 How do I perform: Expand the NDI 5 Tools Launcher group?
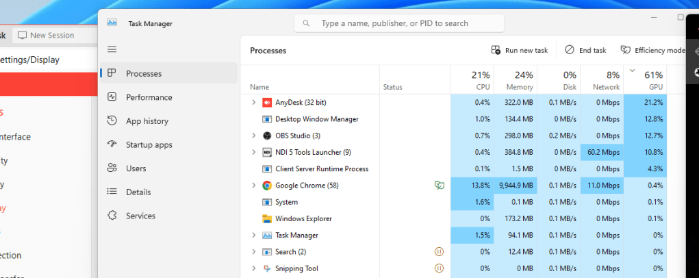(254, 153)
